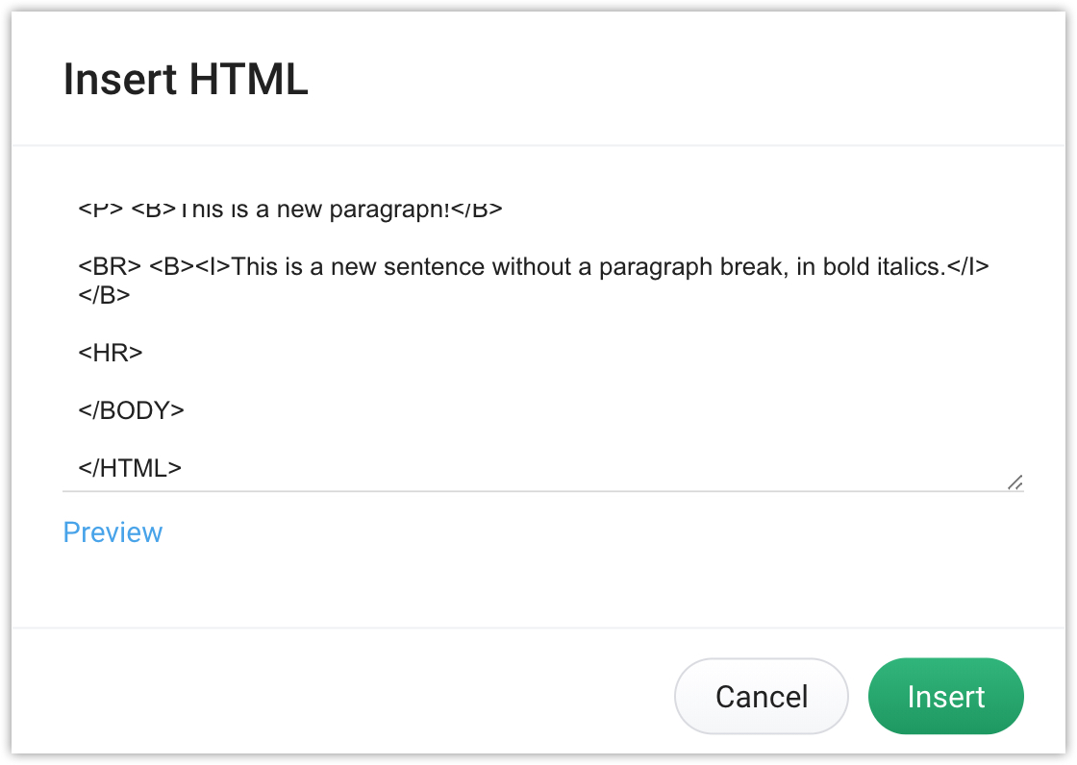This screenshot has width=1077, height=765.
Task: Place cursor on the <HR> line
Action: tap(110, 353)
